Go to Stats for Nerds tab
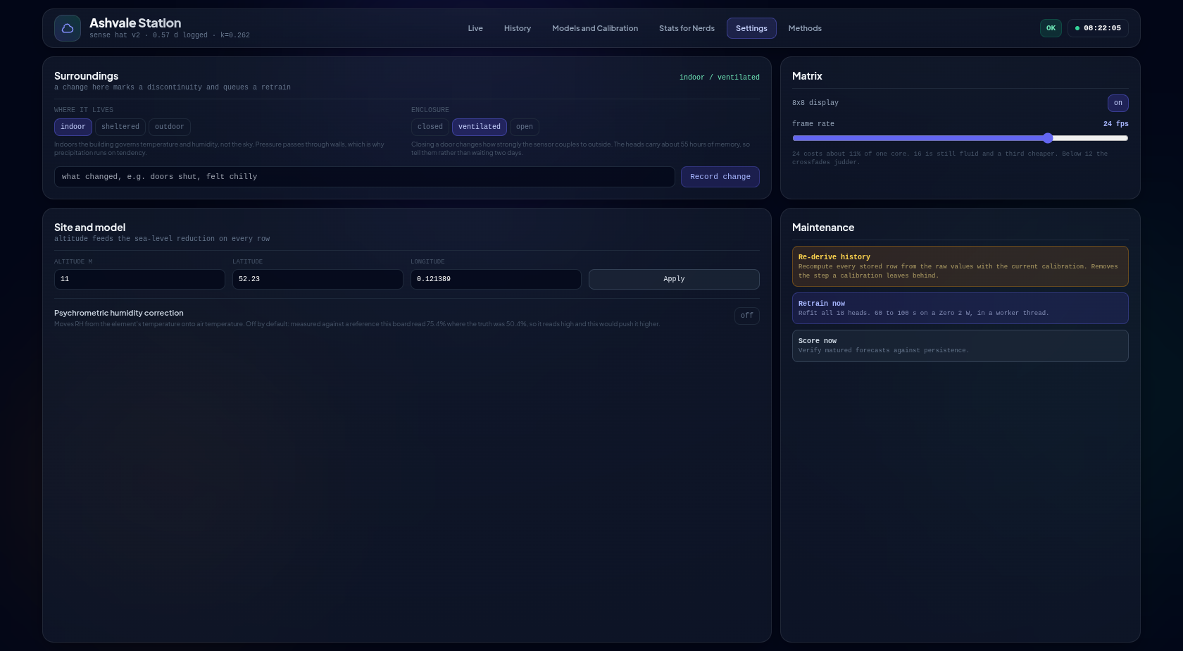This screenshot has width=1183, height=651. coord(687,28)
